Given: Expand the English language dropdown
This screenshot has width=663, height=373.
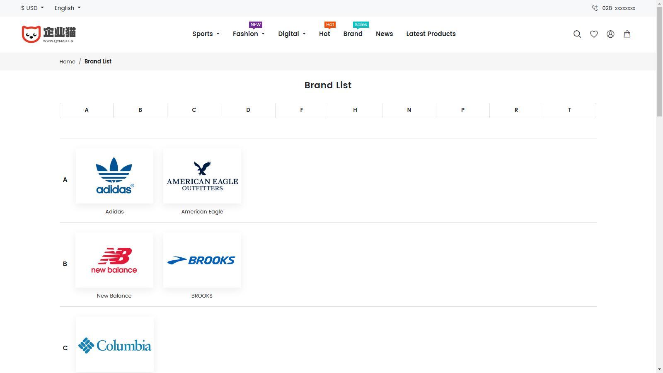Looking at the screenshot, I should pos(68,8).
